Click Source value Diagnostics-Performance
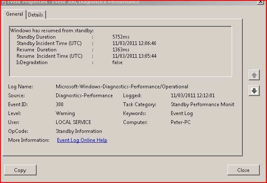The width and height of the screenshot is (267, 183). (84, 96)
